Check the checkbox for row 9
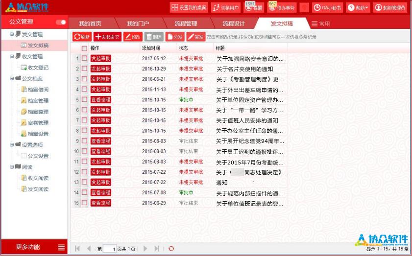Image resolution: width=412 pixels, height=256 pixels. [x=84, y=141]
